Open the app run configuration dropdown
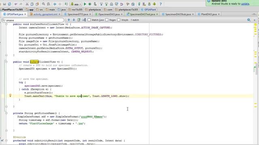Viewport: 259px width, 145px height. click(x=76, y=4)
